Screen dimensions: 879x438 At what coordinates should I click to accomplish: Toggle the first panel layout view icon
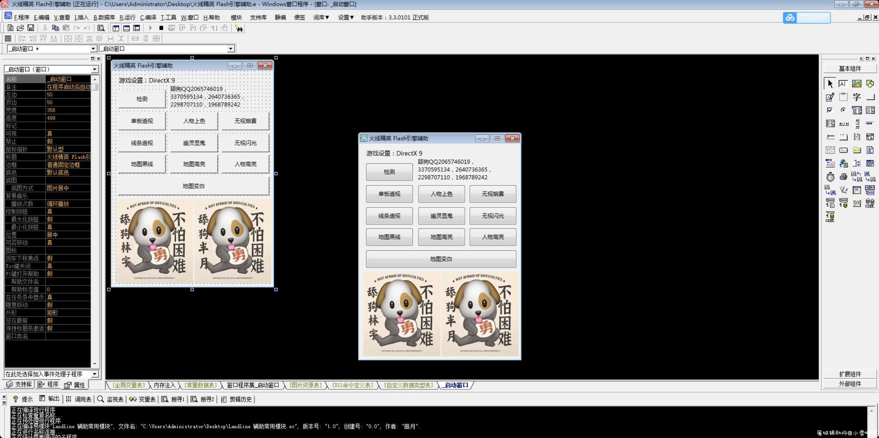(x=116, y=28)
